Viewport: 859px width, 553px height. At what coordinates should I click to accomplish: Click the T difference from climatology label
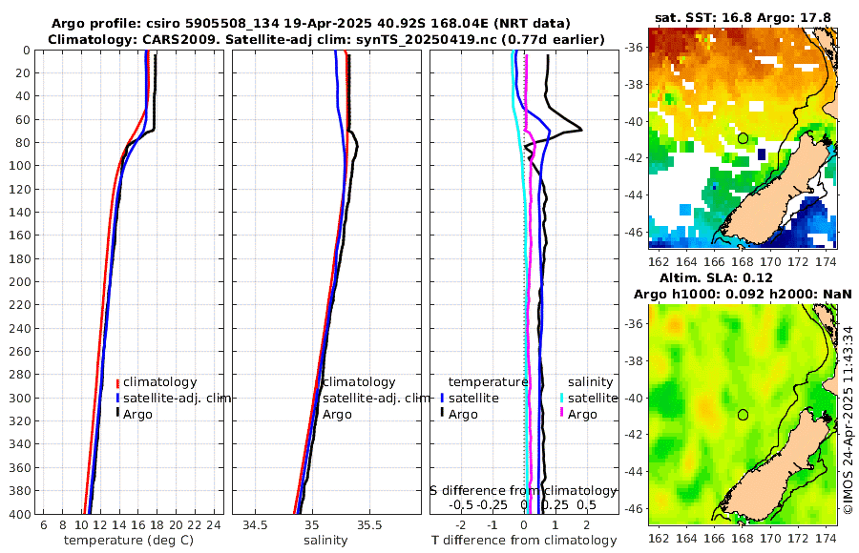coord(524,541)
